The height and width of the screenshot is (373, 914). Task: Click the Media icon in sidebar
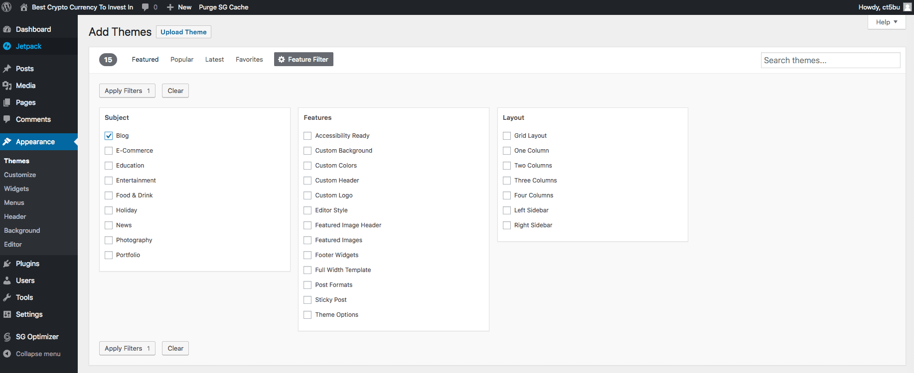click(x=7, y=86)
